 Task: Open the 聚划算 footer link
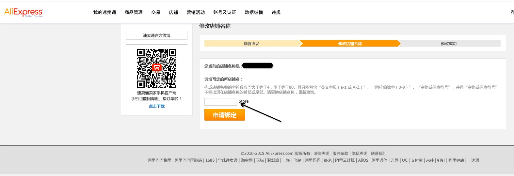(273, 160)
